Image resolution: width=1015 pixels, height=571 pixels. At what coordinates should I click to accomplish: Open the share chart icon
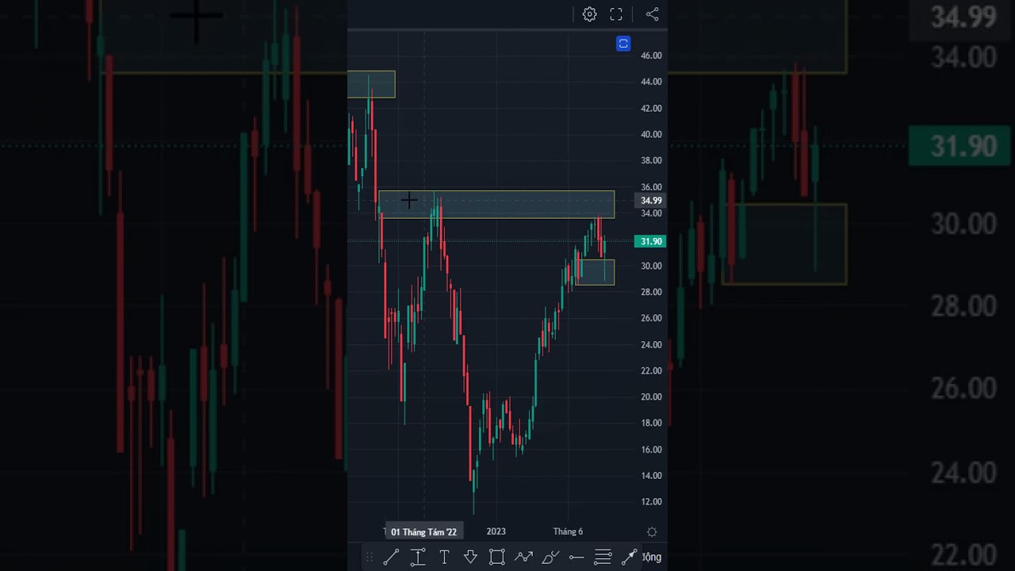tap(652, 14)
